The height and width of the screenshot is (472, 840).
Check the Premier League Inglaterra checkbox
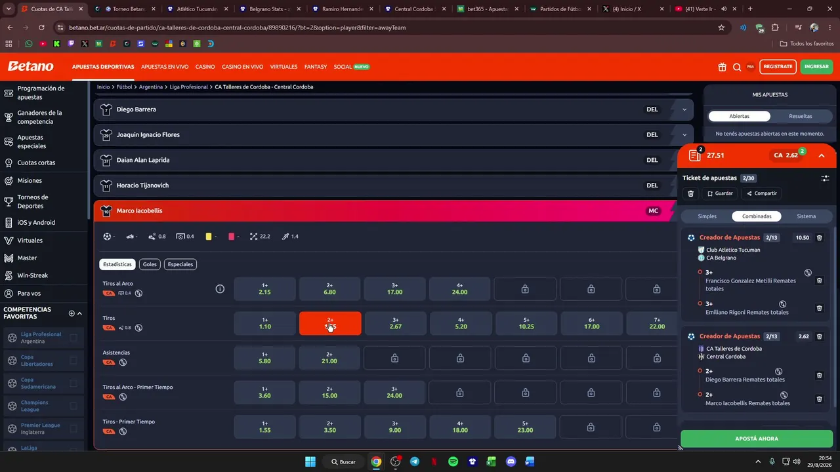point(73,429)
